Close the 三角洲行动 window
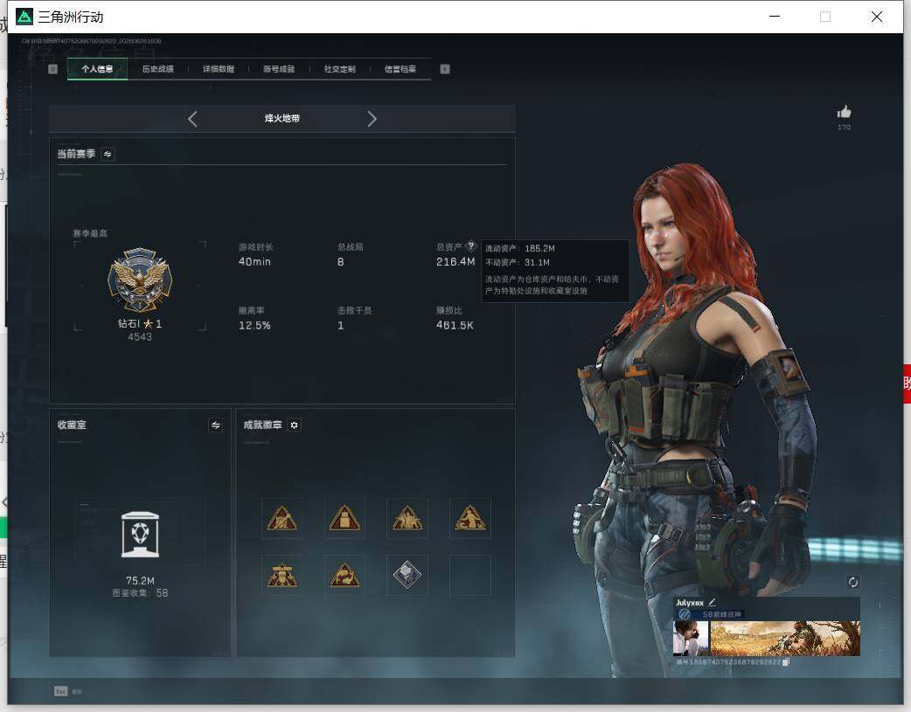 pos(877,17)
